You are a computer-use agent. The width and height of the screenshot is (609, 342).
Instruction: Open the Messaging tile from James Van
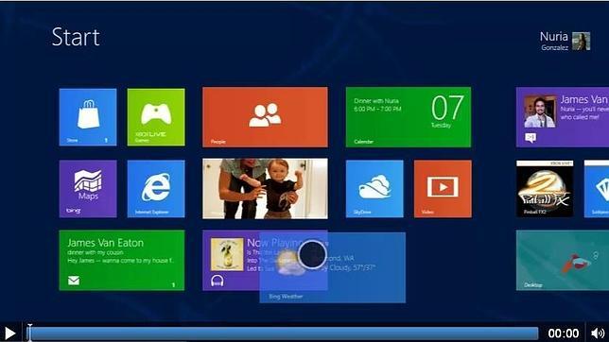[x=563, y=117]
